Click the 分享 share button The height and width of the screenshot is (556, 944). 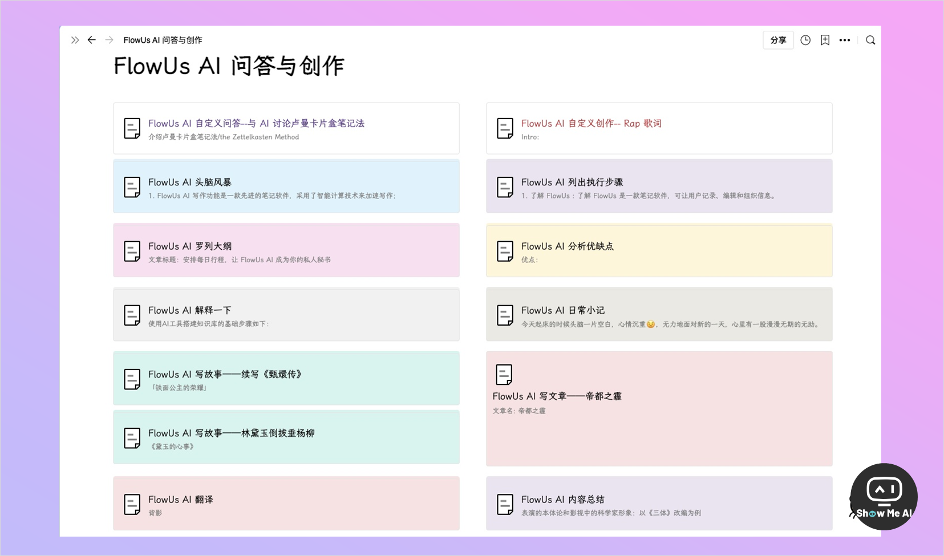click(778, 40)
